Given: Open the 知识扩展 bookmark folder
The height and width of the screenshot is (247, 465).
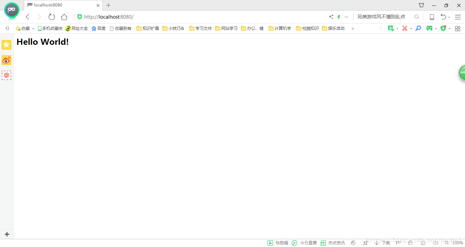Looking at the screenshot, I should pos(148,28).
